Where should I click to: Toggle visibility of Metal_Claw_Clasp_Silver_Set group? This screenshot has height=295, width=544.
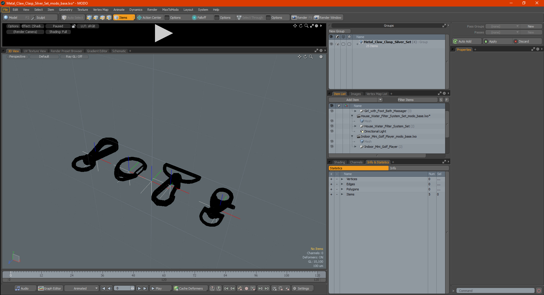pyautogui.click(x=331, y=44)
